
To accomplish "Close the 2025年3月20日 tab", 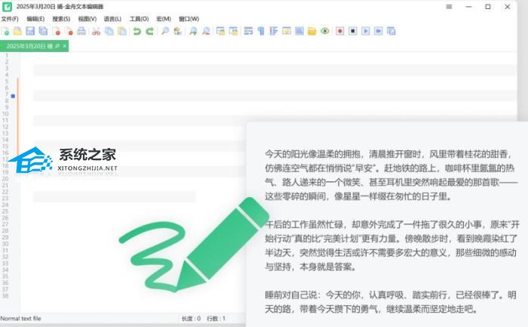I will [65, 46].
